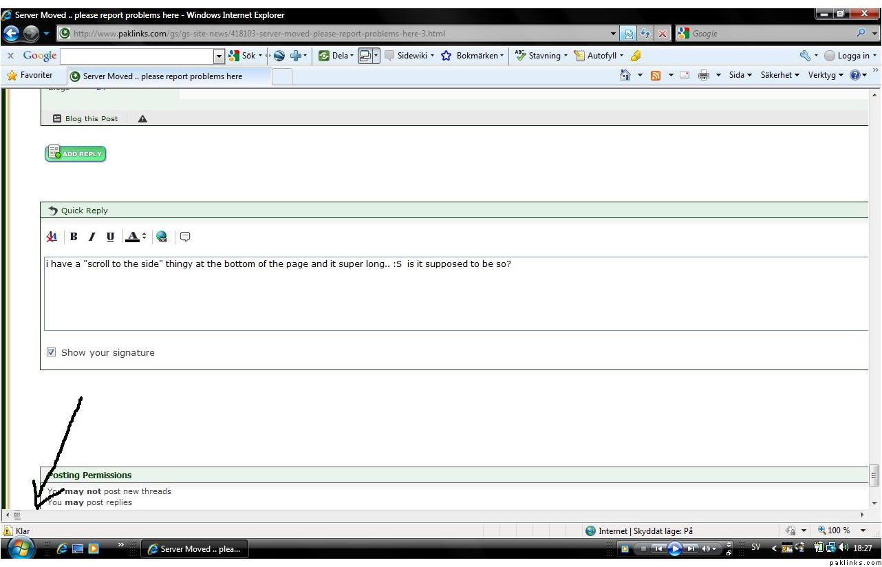This screenshot has height=567, width=882.
Task: Open the Verktyg dropdown menu
Action: (x=825, y=76)
